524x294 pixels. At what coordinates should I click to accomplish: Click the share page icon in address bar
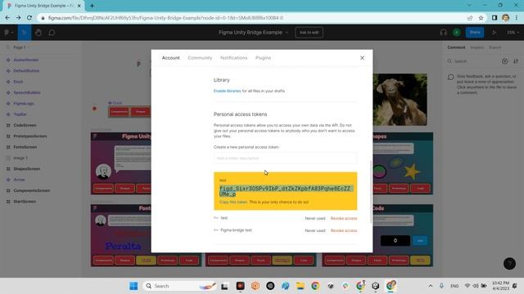click(x=470, y=18)
